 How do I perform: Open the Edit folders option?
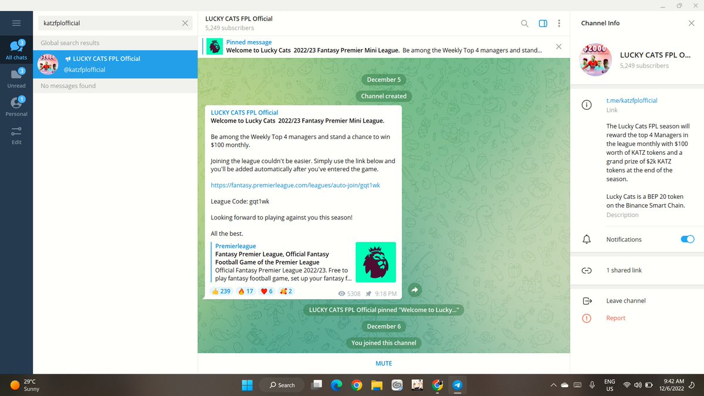pos(16,135)
